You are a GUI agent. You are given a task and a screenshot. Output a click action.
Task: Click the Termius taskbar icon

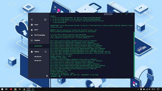click(x=29, y=89)
